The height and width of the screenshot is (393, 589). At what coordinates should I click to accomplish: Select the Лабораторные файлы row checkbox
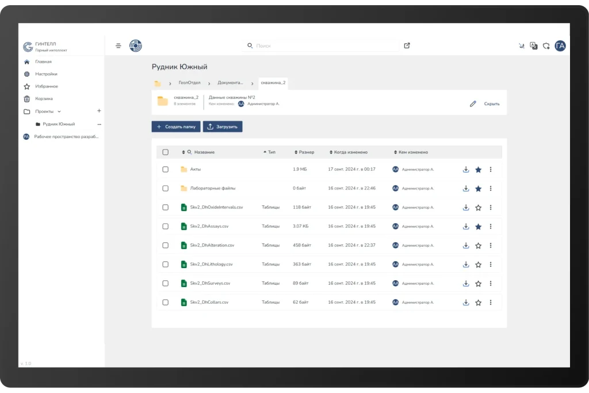click(166, 189)
